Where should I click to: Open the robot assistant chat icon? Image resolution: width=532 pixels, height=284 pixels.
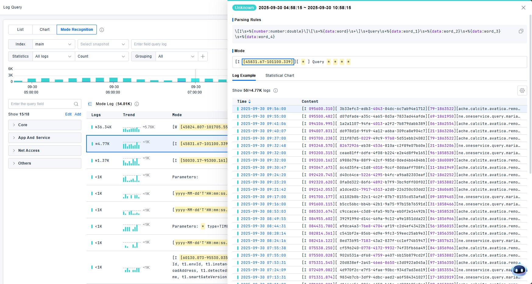[x=519, y=270]
